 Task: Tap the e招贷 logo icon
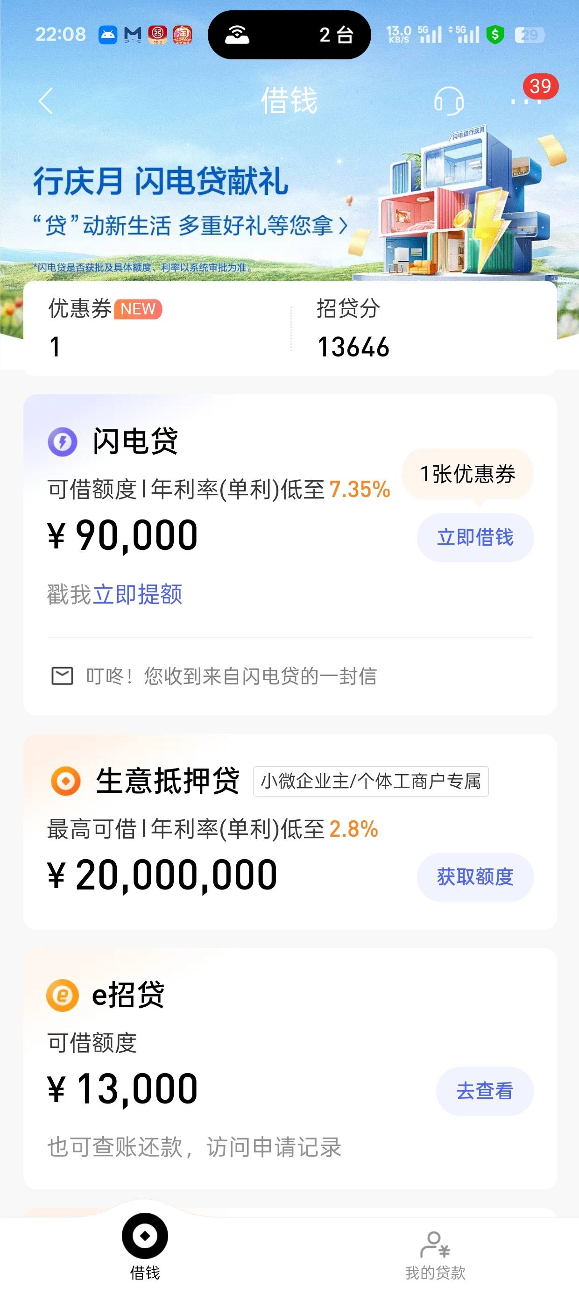(x=62, y=995)
